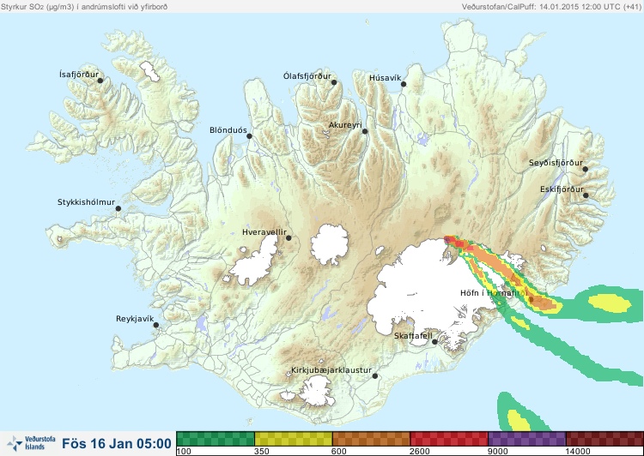This screenshot has width=644, height=456.
Task: Click the Kirkjubæjarklaustur location dot
Action: [x=374, y=376]
